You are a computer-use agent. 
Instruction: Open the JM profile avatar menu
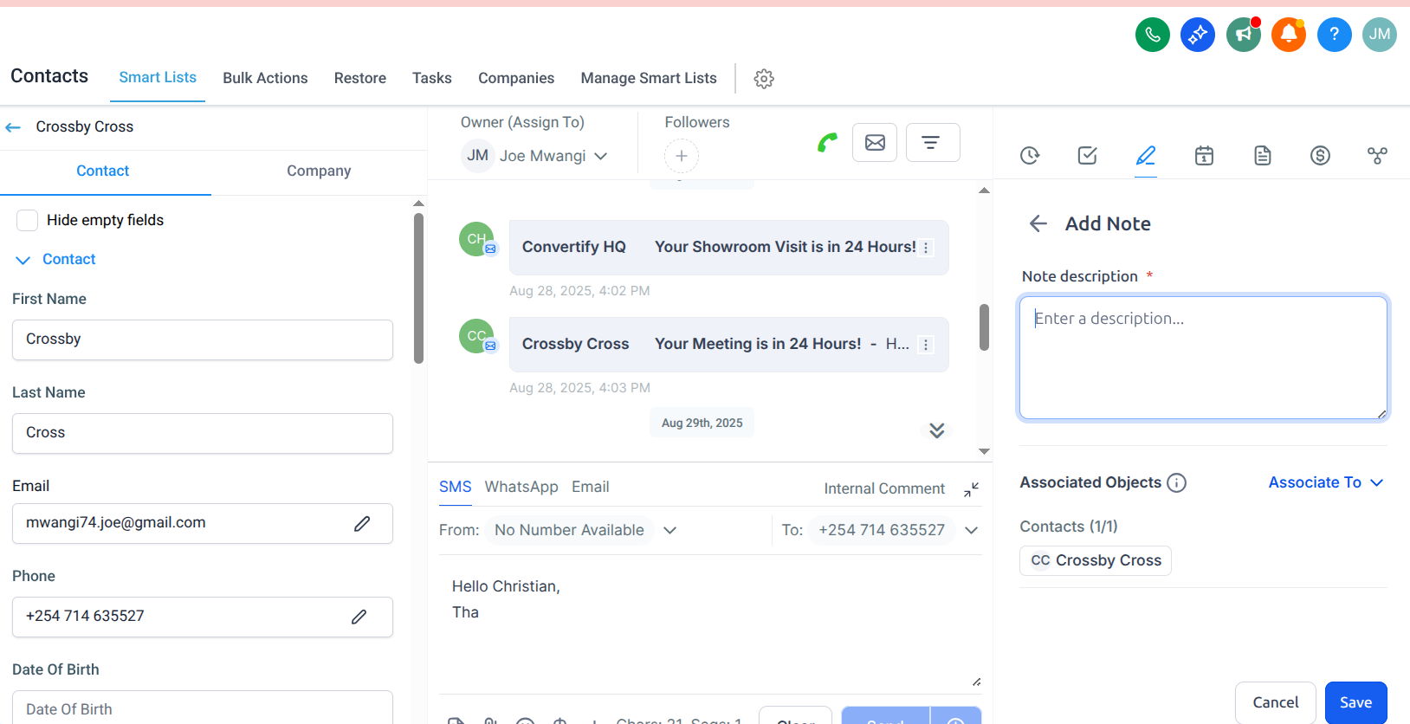pos(1380,35)
